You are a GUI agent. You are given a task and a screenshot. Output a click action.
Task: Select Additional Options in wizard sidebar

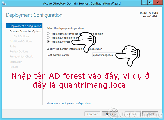21,41
